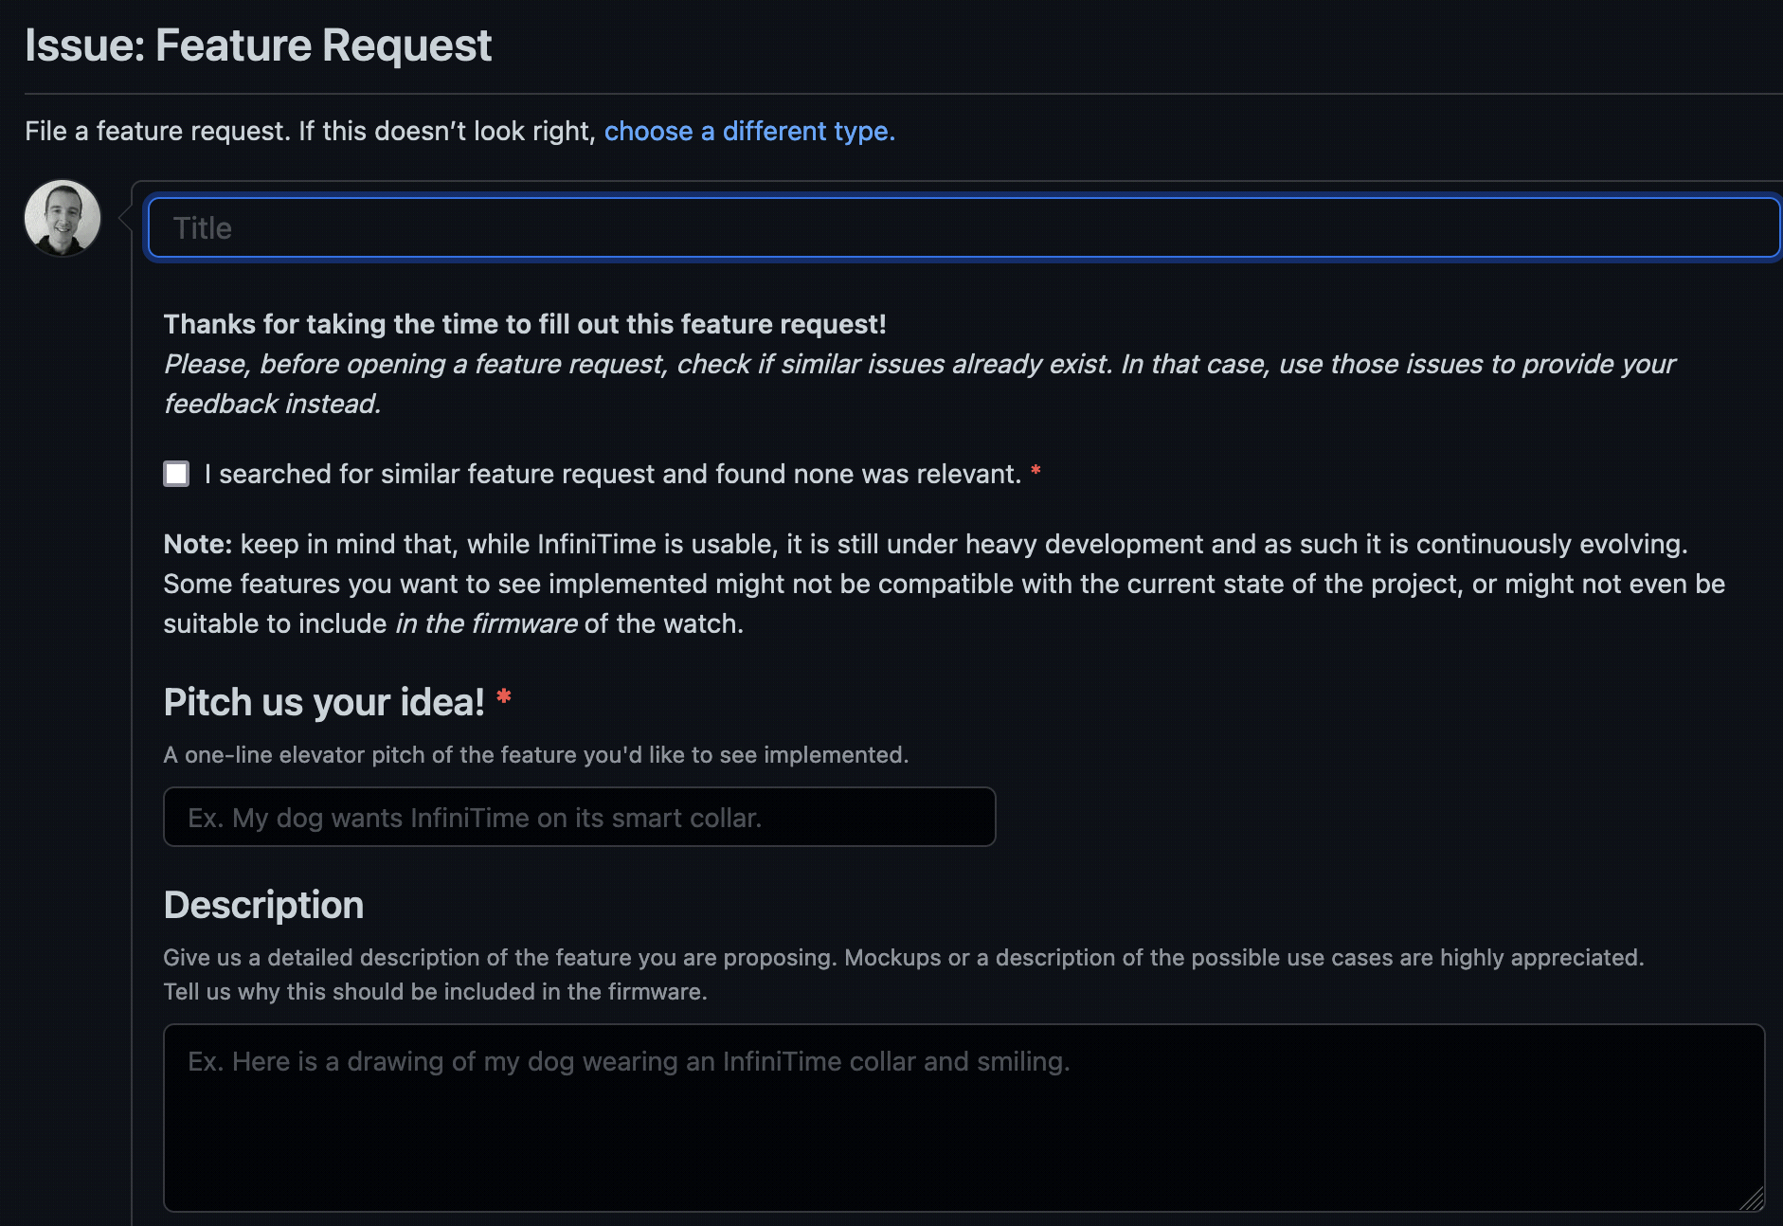The height and width of the screenshot is (1226, 1783).
Task: Focus the 'Pitch us your idea' text field
Action: [x=579, y=817]
